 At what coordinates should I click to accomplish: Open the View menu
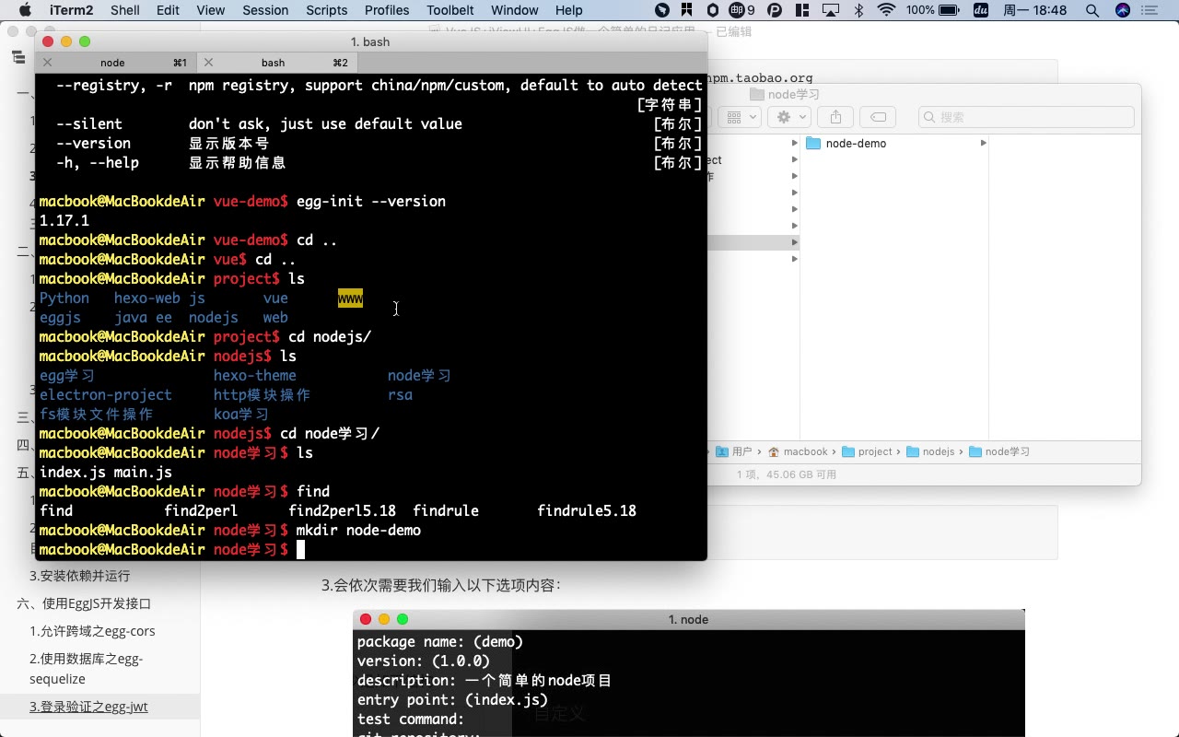[x=211, y=10]
